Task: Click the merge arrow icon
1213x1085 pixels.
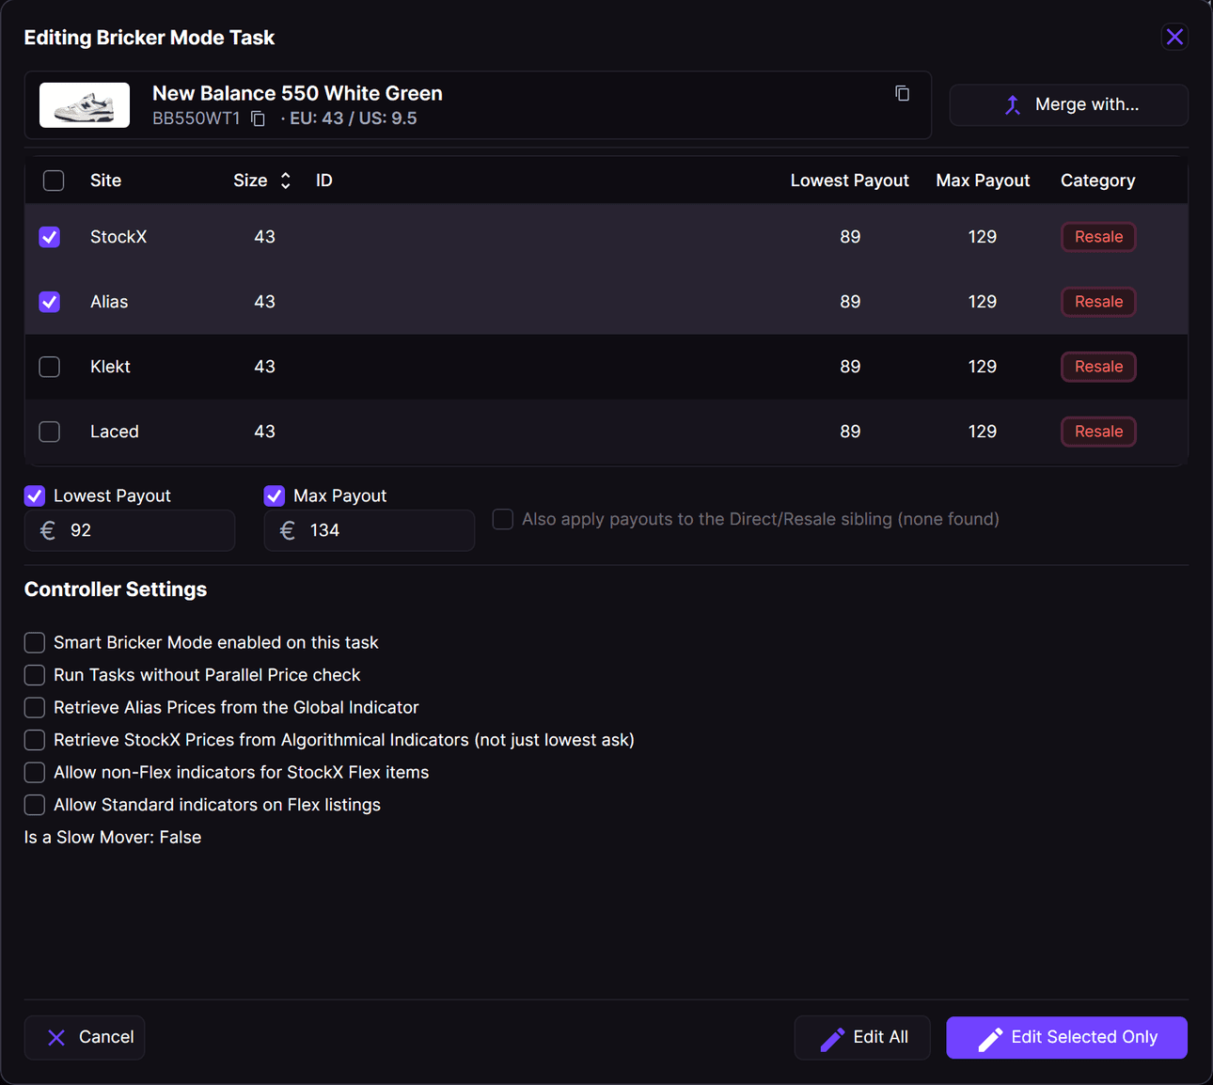Action: (x=1013, y=104)
